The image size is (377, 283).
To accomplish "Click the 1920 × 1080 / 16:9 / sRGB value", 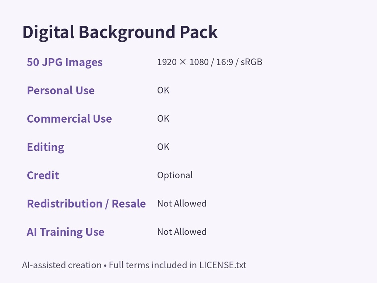I will pos(209,62).
